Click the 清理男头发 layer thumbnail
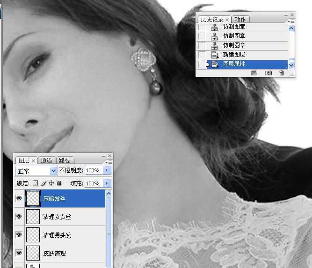The width and height of the screenshot is (312, 268). [x=33, y=235]
